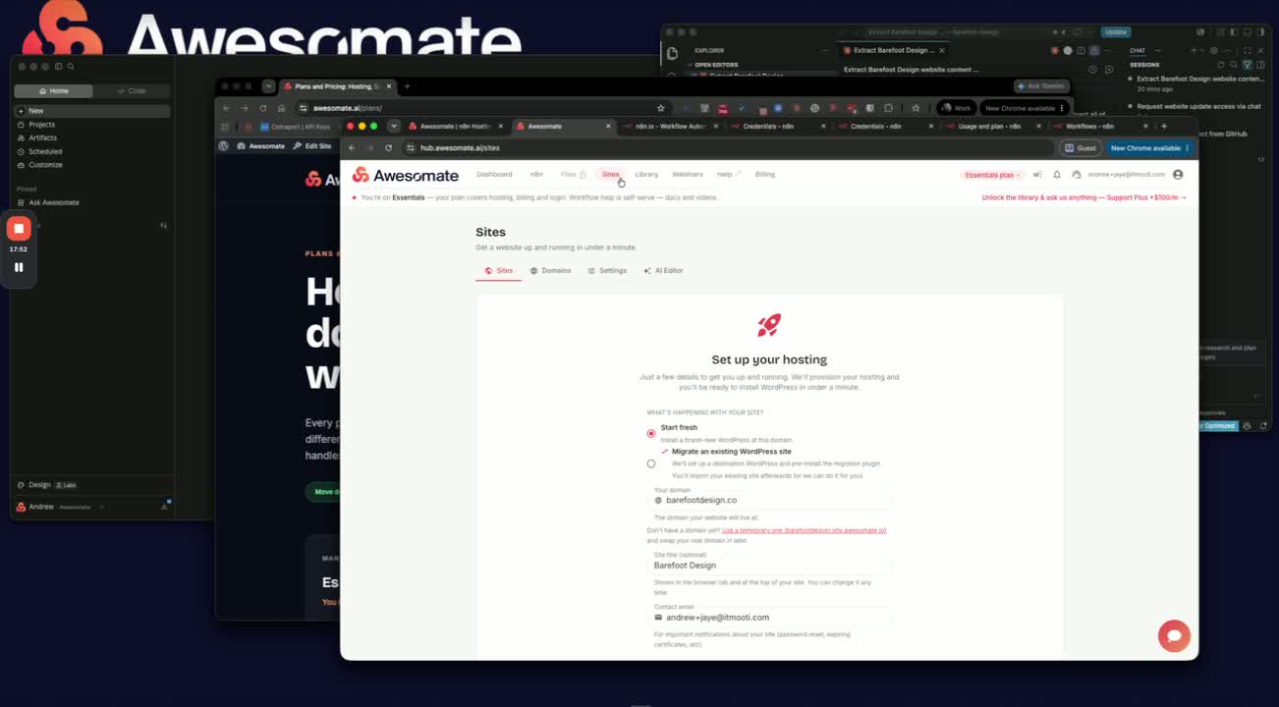This screenshot has height=707, width=1279.
Task: Click the Awesomate logo in hub header
Action: (406, 175)
